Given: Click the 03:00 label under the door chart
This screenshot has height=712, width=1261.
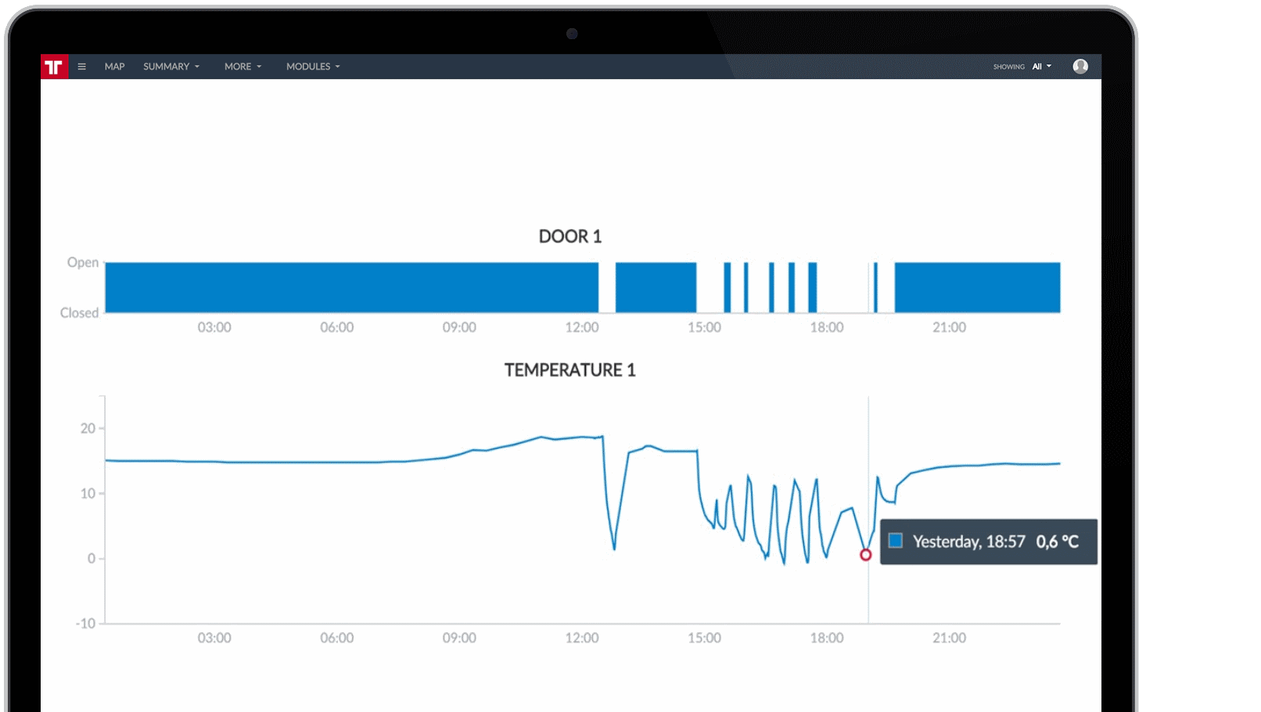Looking at the screenshot, I should [x=214, y=327].
